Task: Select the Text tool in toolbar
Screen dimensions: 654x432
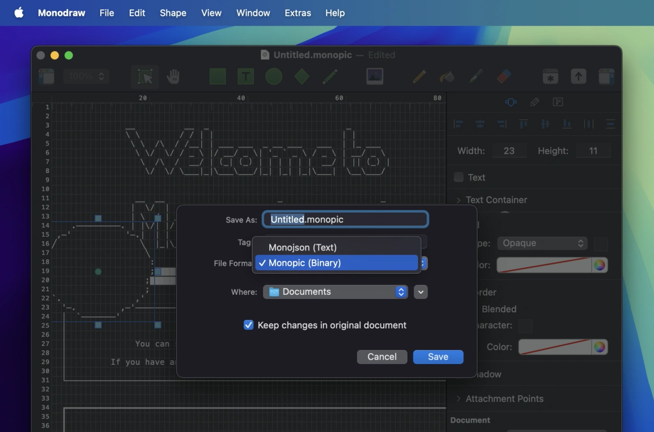Action: coord(246,77)
